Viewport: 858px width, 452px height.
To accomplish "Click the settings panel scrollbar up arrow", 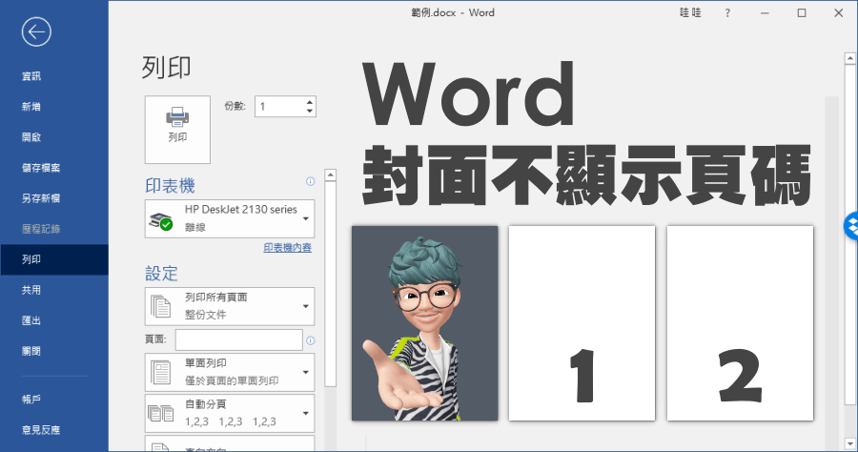I will (330, 175).
